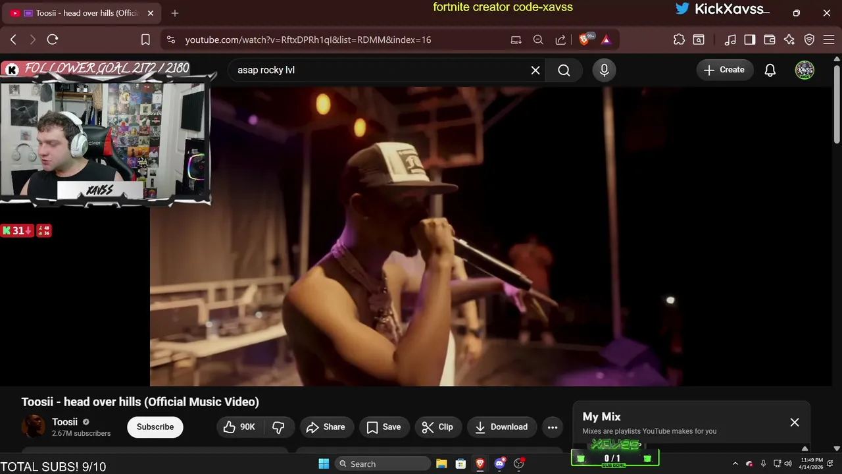The image size is (842, 474).
Task: Open YouTube notifications bell
Action: (x=770, y=70)
